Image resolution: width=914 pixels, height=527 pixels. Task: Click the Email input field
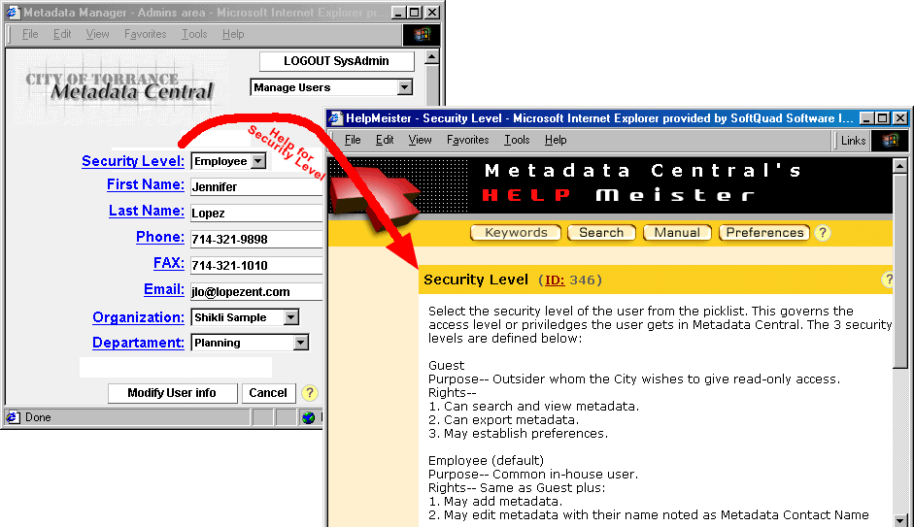(x=256, y=291)
